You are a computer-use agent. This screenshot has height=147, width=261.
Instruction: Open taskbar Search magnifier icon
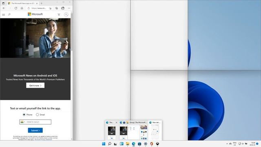(110, 144)
